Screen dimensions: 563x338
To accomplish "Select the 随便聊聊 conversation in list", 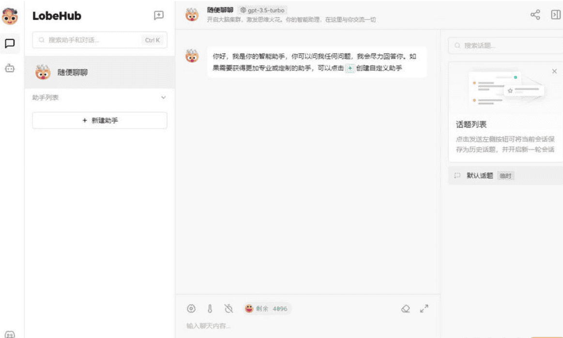I will pyautogui.click(x=99, y=72).
